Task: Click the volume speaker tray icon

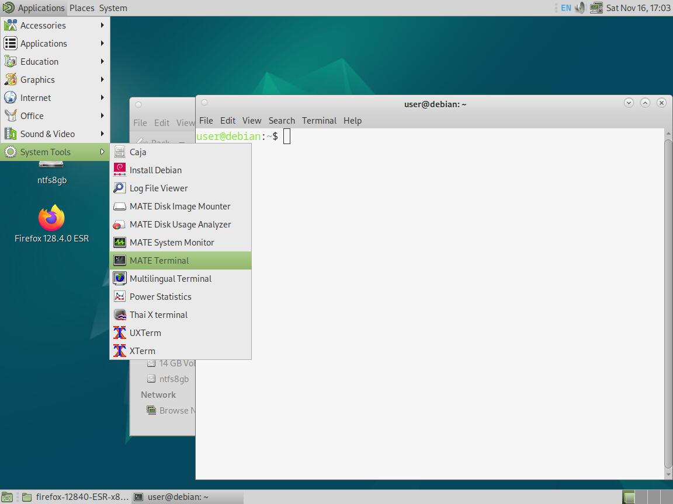Action: coord(580,8)
